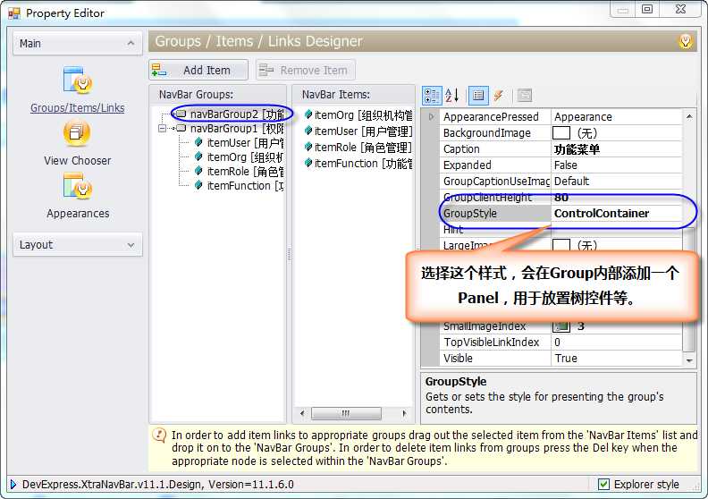The width and height of the screenshot is (708, 499).
Task: Click the navBarGroup1 group icon in tree
Action: [x=181, y=128]
